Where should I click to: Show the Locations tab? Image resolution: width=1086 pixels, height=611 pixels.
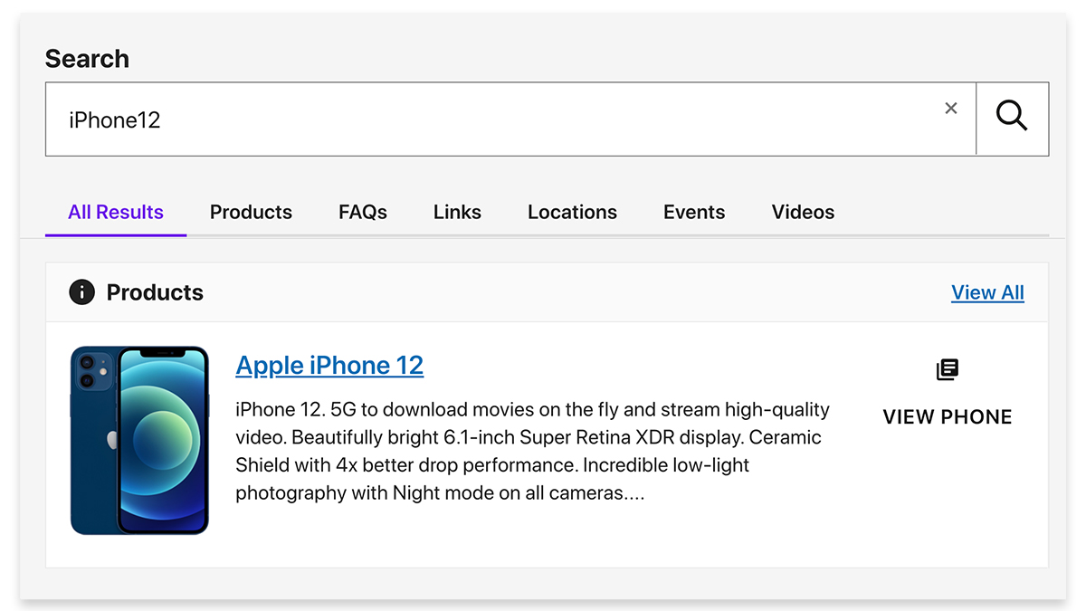pyautogui.click(x=572, y=213)
